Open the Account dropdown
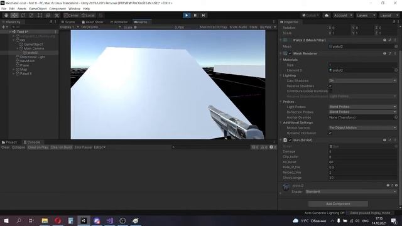 [343, 15]
